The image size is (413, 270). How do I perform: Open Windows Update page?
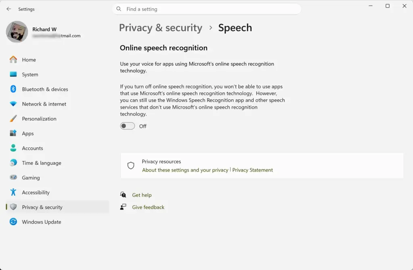[57, 222]
